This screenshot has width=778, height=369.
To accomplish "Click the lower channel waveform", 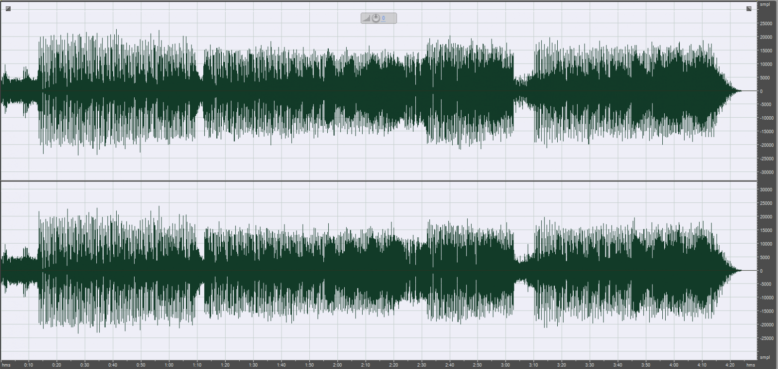I will pyautogui.click(x=378, y=270).
